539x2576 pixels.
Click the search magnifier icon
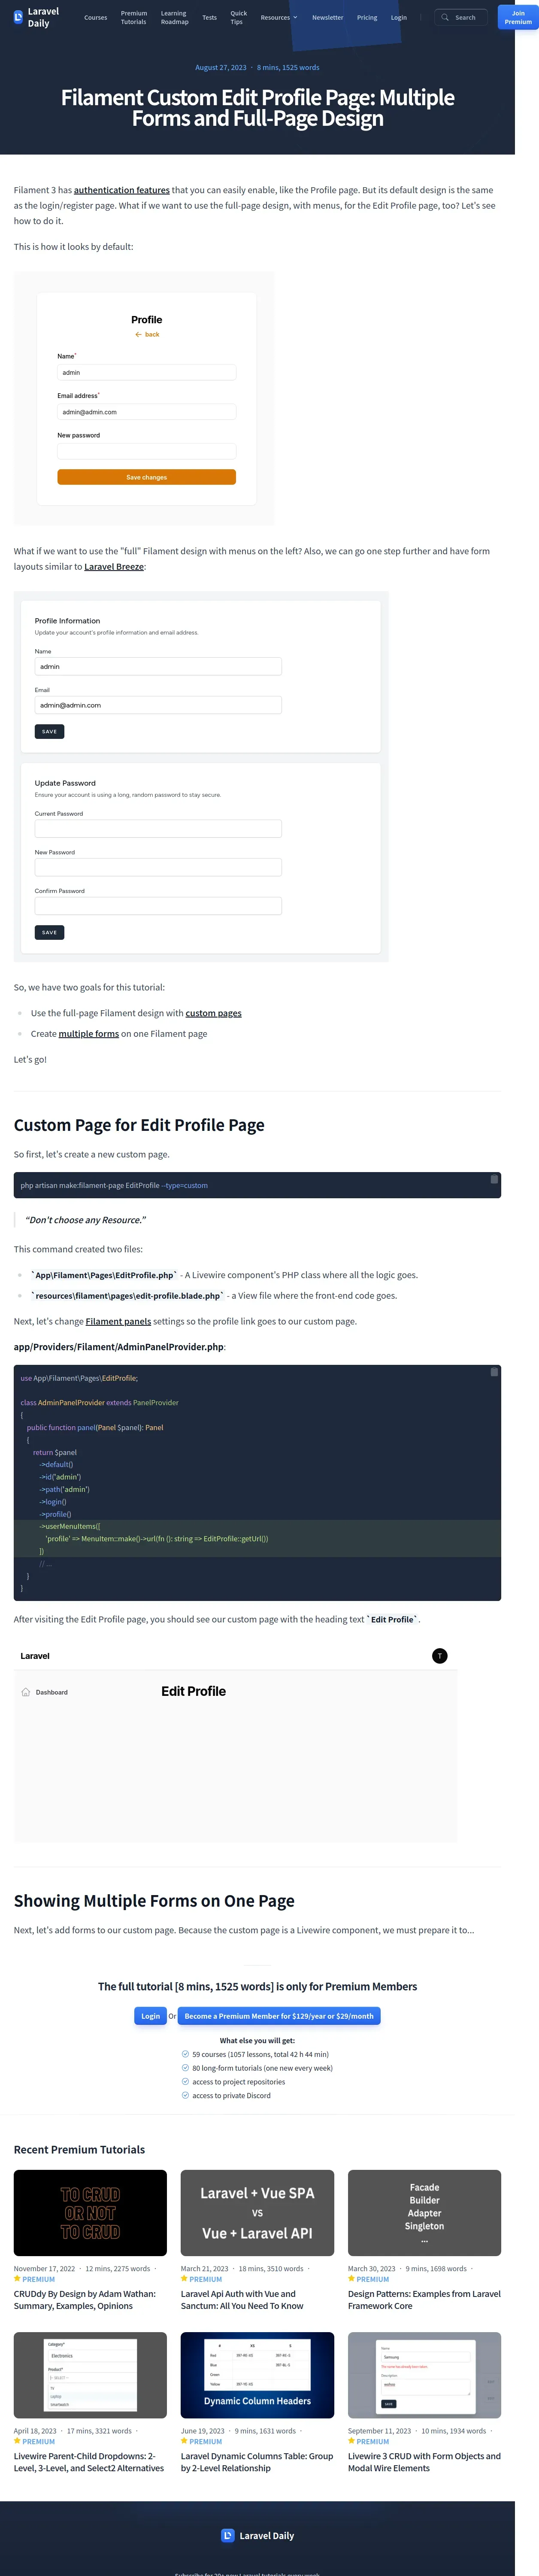445,17
